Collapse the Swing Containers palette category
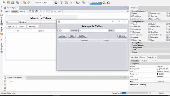 tap(131, 11)
